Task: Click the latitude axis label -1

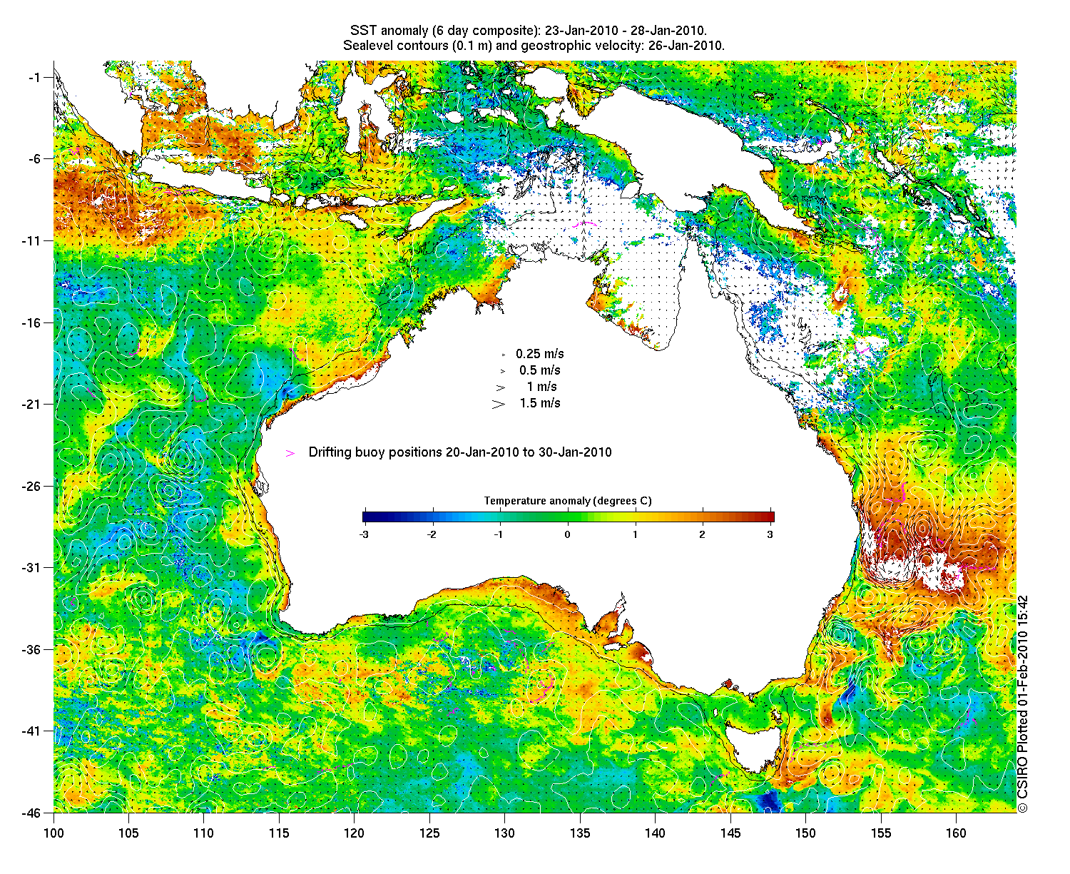Action: pos(35,77)
